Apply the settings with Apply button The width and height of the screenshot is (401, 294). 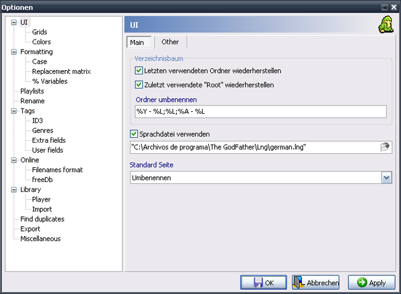pos(372,282)
